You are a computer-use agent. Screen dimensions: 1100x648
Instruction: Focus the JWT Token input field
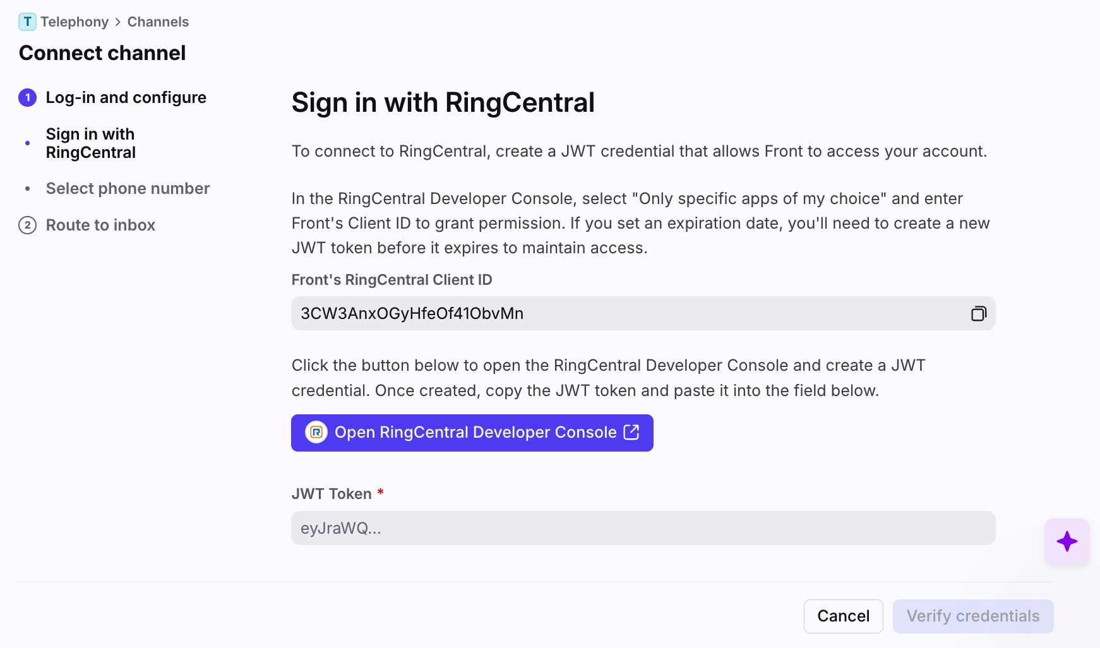coord(643,528)
